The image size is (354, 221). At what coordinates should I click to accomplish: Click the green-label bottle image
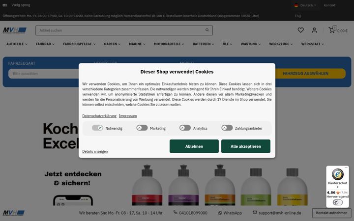256,187
